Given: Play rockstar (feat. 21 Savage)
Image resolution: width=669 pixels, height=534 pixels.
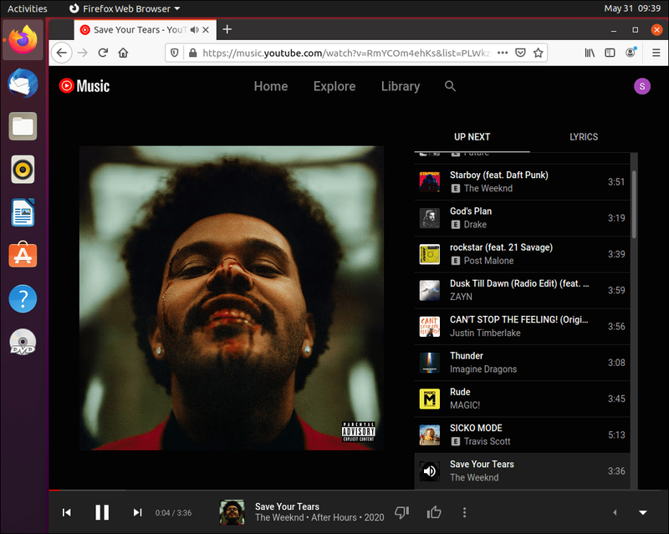Looking at the screenshot, I should tap(522, 254).
